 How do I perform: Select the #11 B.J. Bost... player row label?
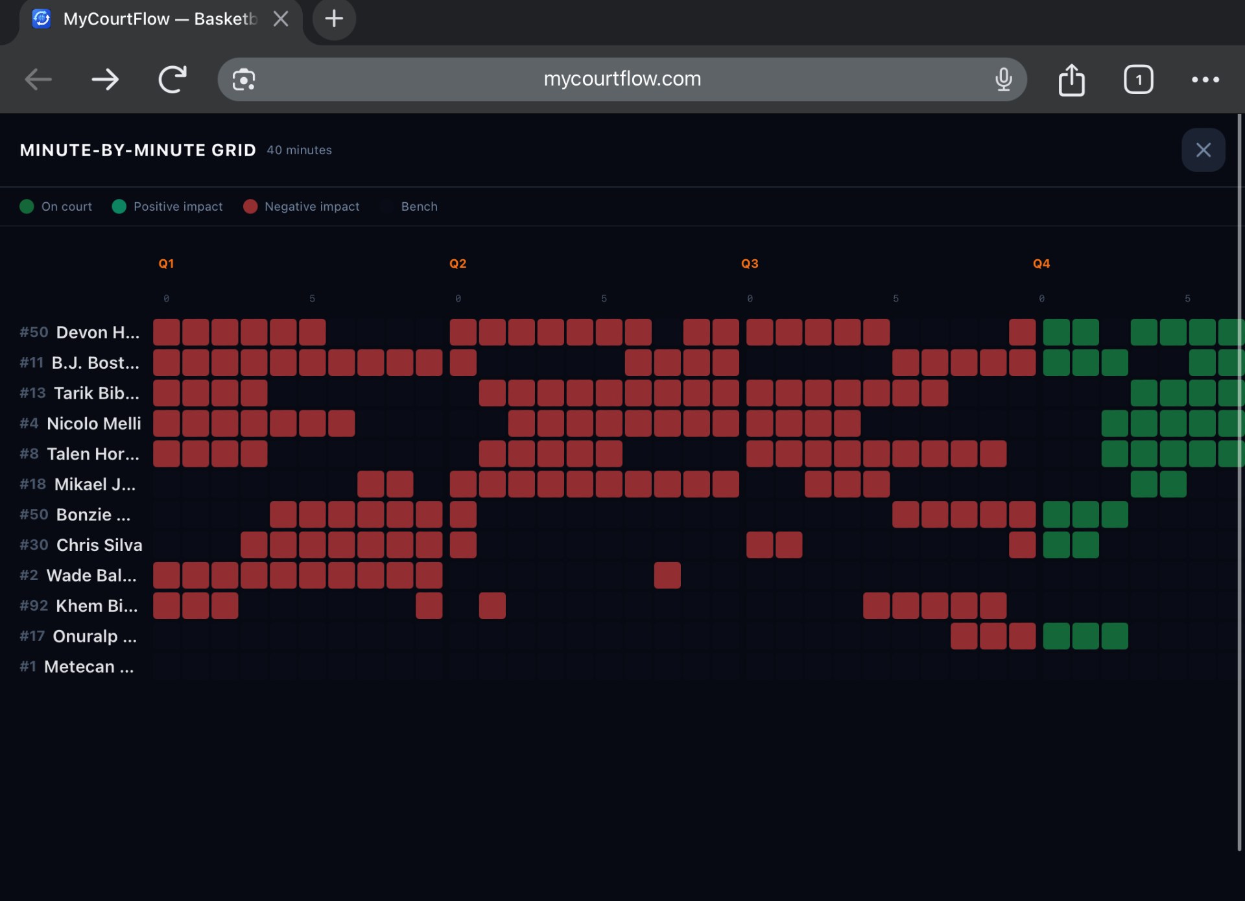80,363
